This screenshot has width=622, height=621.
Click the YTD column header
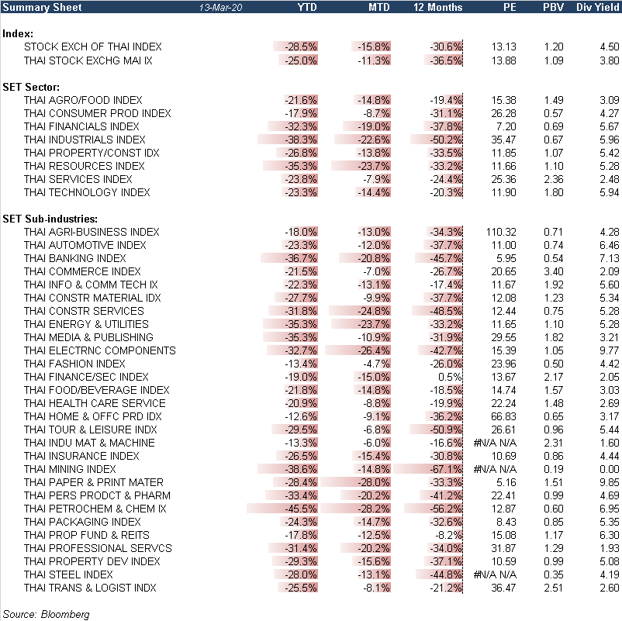(307, 7)
